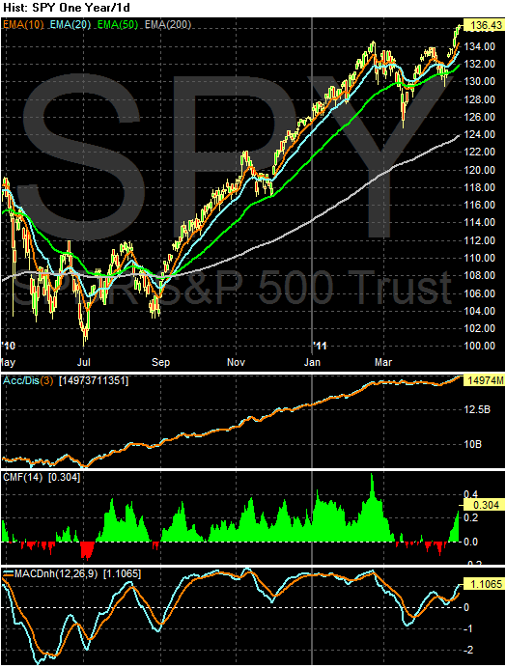Select the MACDnh(12,26,9) indicator label

click(x=55, y=573)
